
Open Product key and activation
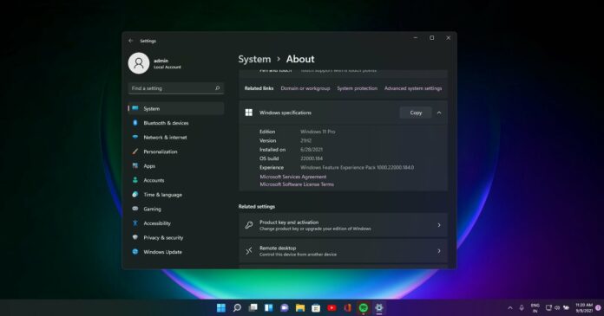pyautogui.click(x=343, y=225)
